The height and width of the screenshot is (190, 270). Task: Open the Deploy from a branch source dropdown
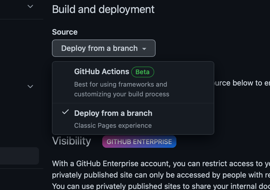click(x=104, y=48)
